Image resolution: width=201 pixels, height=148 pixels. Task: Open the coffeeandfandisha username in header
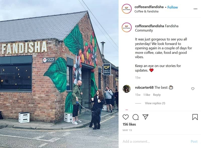click(149, 7)
